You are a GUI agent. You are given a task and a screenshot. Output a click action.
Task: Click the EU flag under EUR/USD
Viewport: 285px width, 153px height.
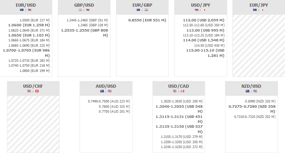[22, 10]
